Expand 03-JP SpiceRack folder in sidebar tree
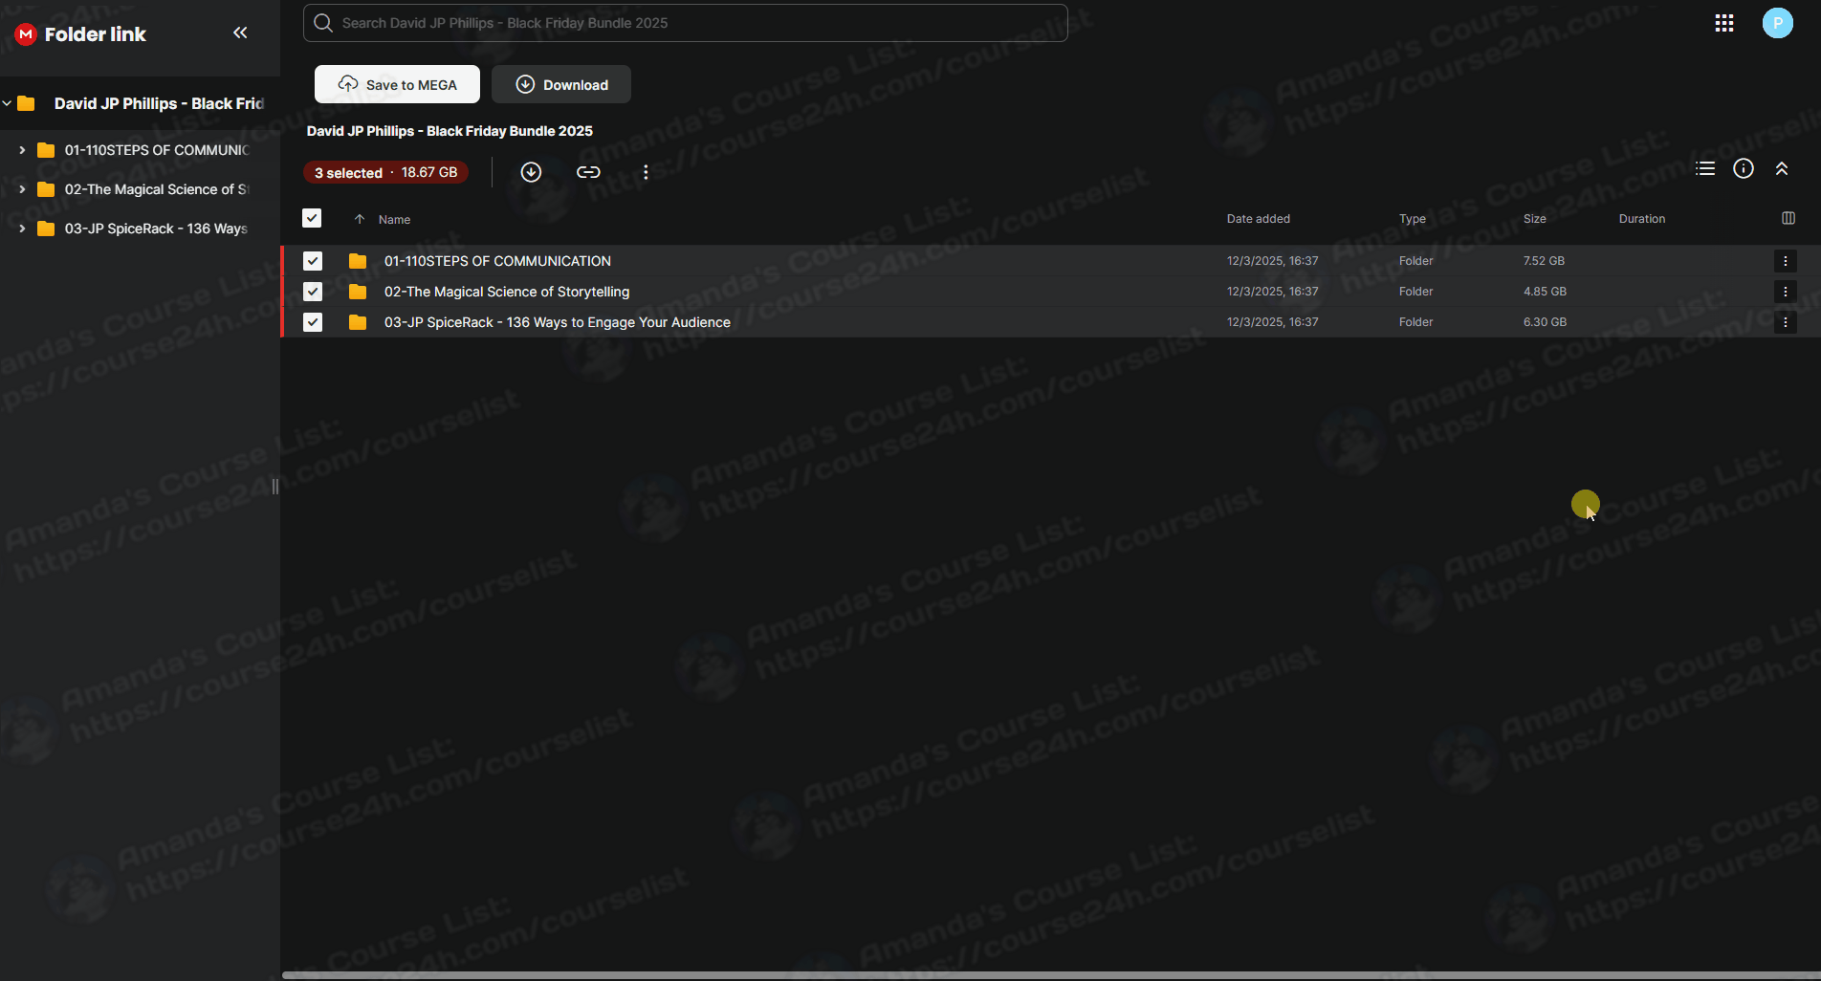 point(22,229)
